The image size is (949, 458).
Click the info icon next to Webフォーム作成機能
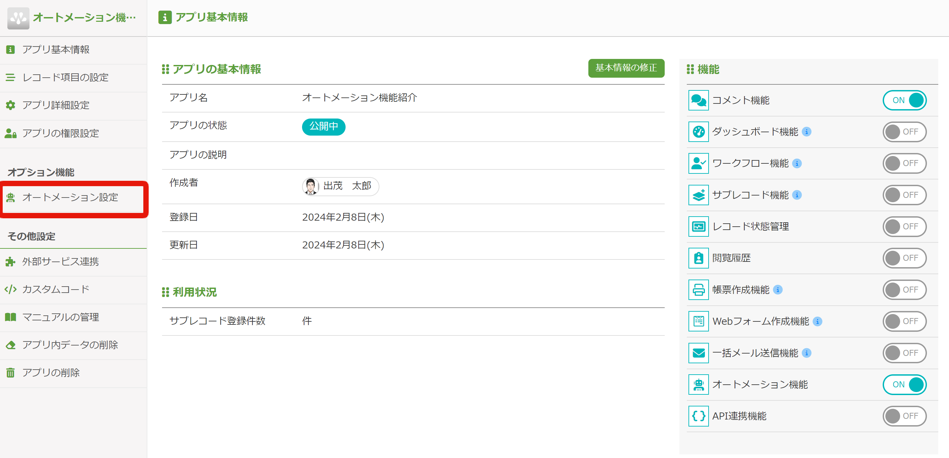817,321
